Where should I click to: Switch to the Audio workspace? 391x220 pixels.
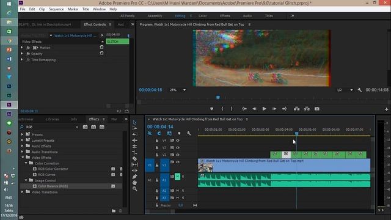point(247,16)
